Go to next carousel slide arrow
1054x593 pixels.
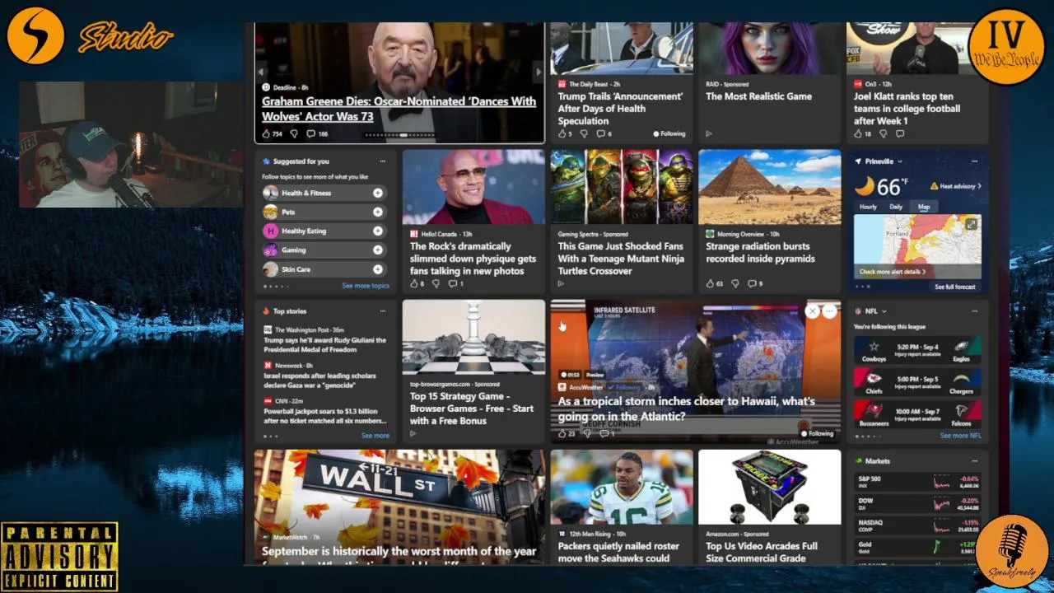(539, 72)
